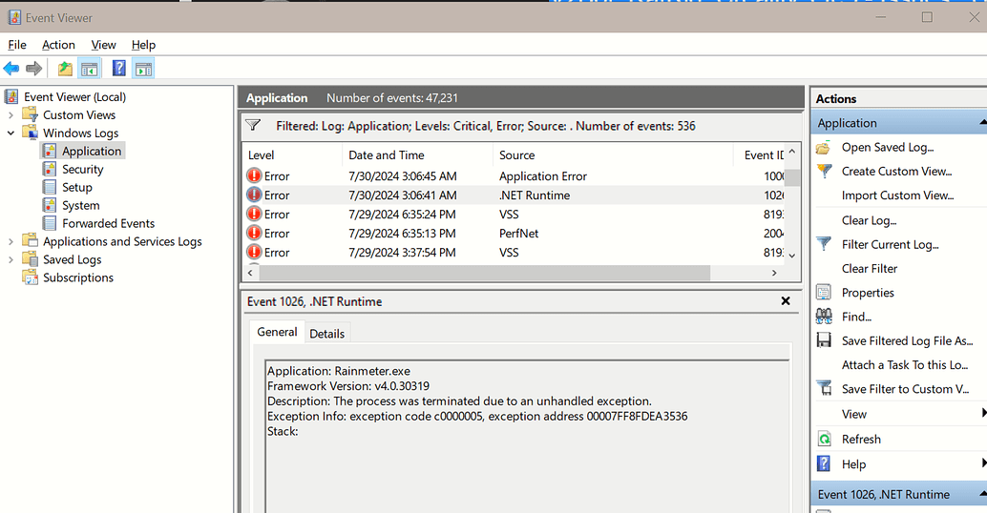Click the event list scroll down arrow

[x=792, y=256]
